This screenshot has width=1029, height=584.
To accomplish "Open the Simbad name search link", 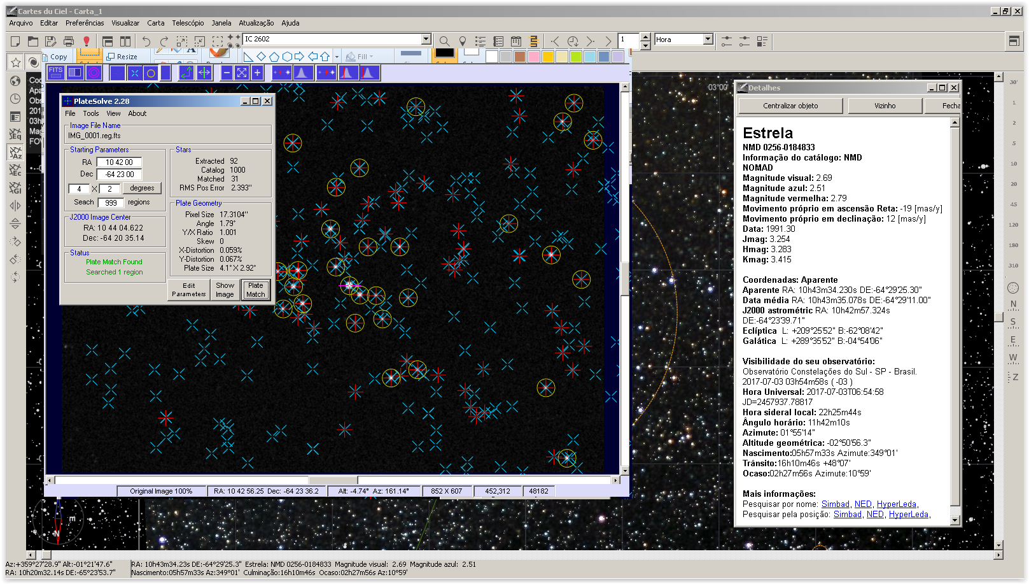I will tap(835, 504).
